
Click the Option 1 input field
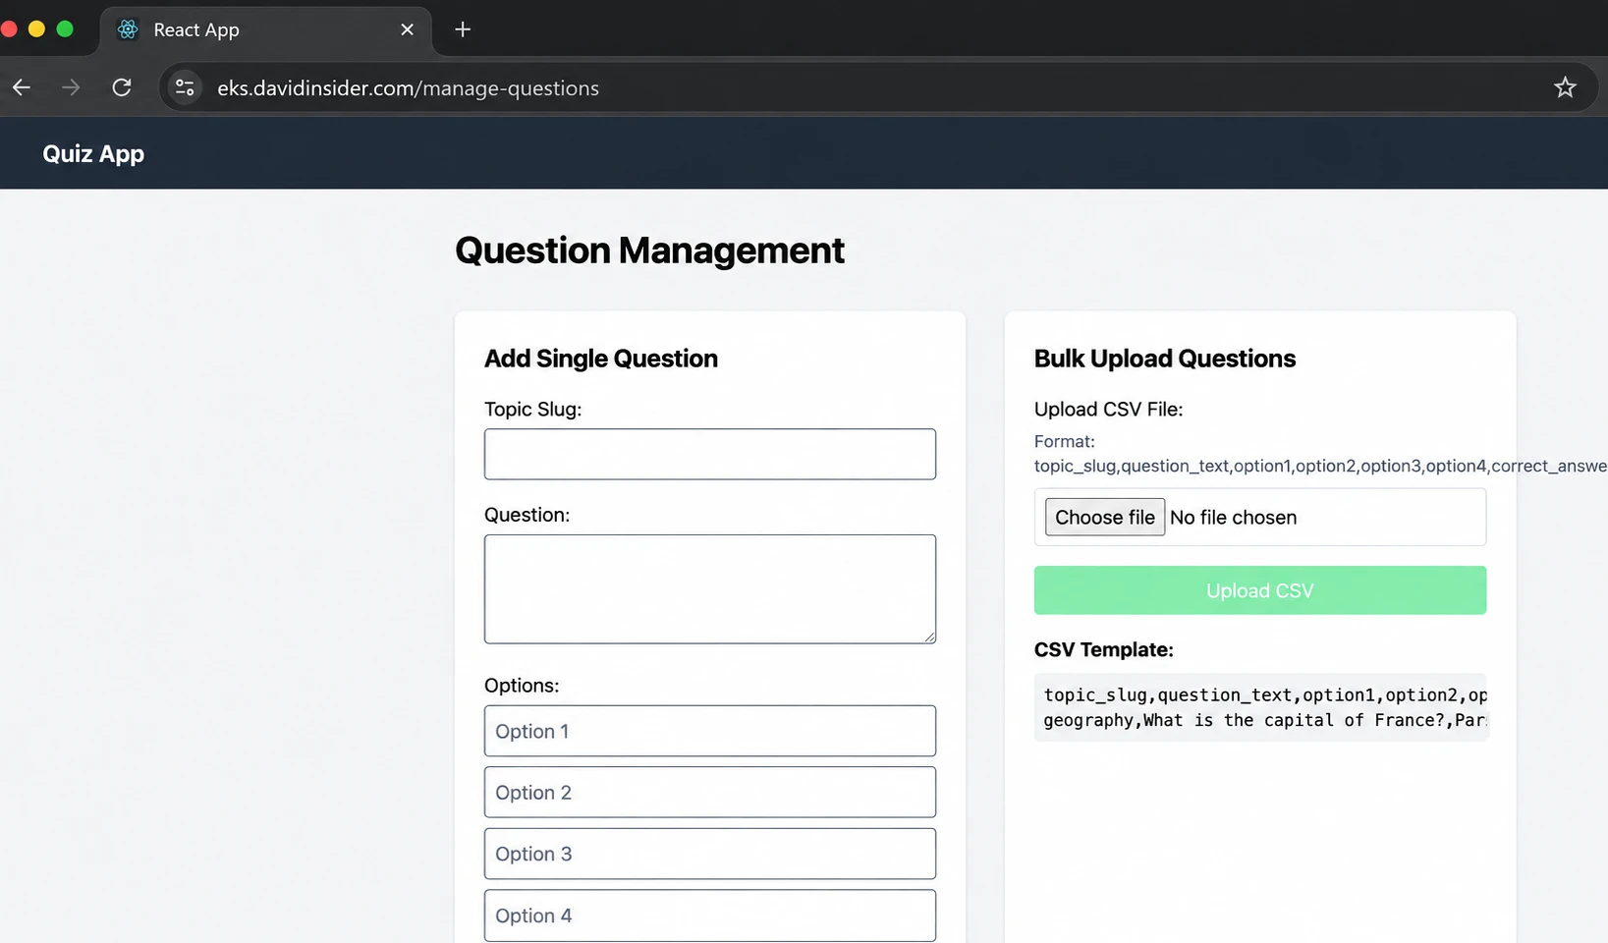709,731
